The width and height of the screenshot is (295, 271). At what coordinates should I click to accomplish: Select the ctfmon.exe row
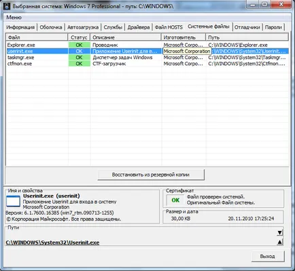pyautogui.click(x=147, y=64)
